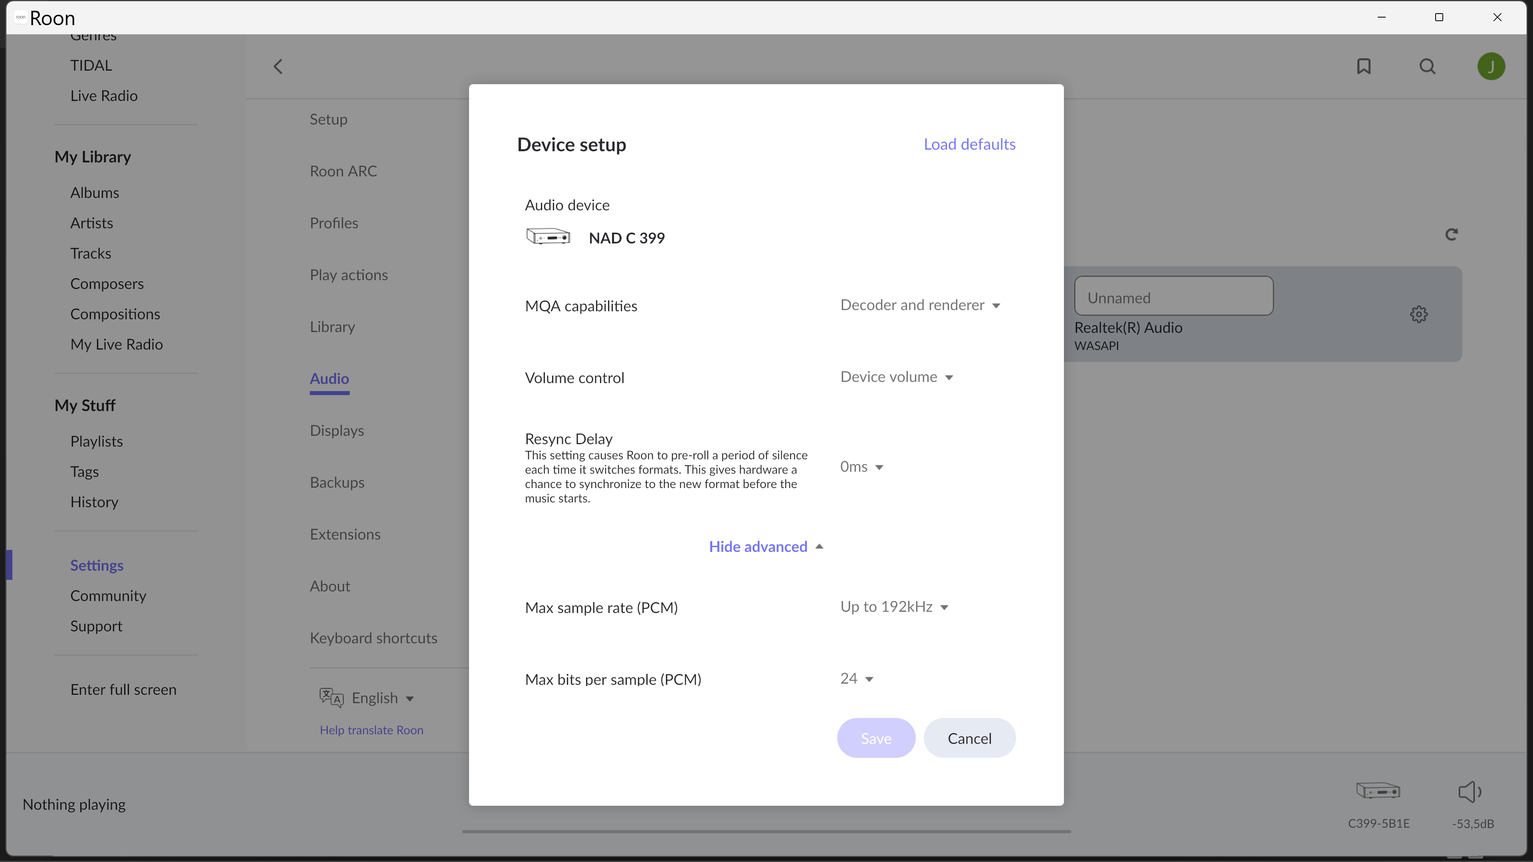1533x862 pixels.
Task: Open Max sample rate Up to 192kHz dropdown
Action: [x=894, y=607]
